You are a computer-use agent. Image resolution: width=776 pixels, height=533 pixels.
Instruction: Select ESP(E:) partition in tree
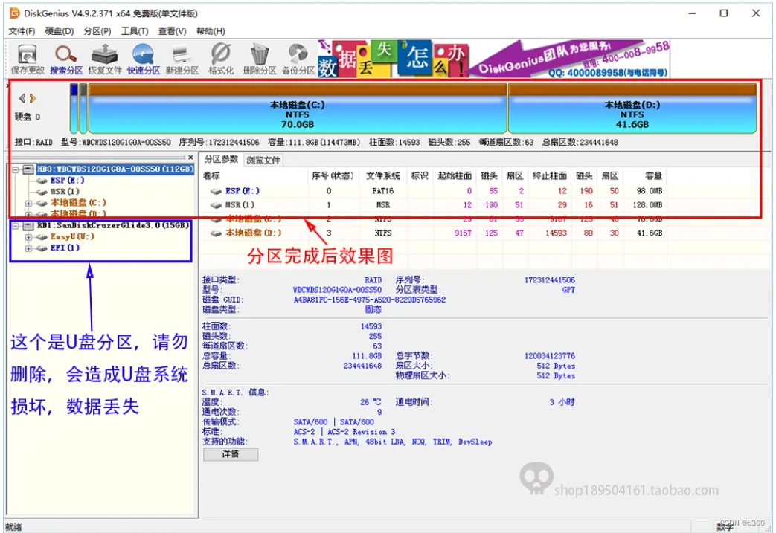67,181
